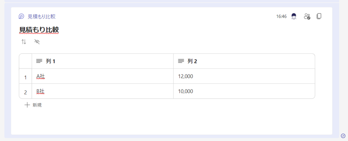Click the Loop component icon beside 見積もり比較
The width and height of the screenshot is (348, 141).
(21, 16)
